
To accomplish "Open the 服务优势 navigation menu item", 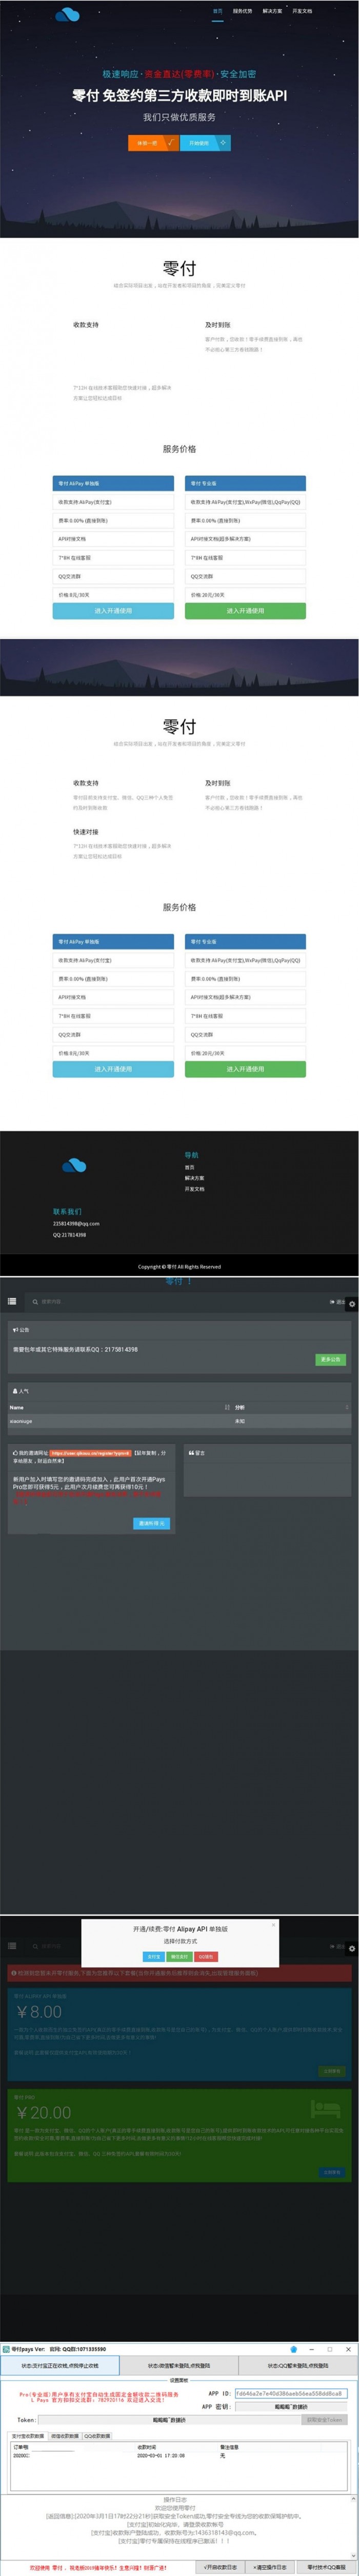I will tap(243, 11).
